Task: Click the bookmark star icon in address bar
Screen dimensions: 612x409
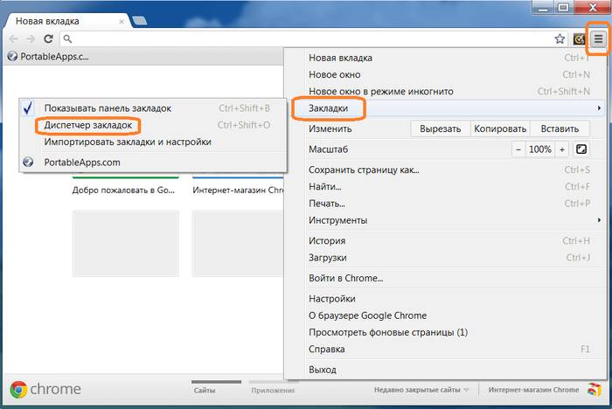Action: coord(560,39)
